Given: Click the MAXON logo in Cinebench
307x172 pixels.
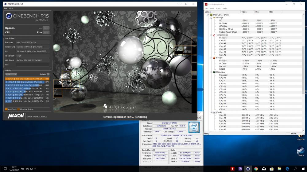Looking at the screenshot, I should click(16, 116).
